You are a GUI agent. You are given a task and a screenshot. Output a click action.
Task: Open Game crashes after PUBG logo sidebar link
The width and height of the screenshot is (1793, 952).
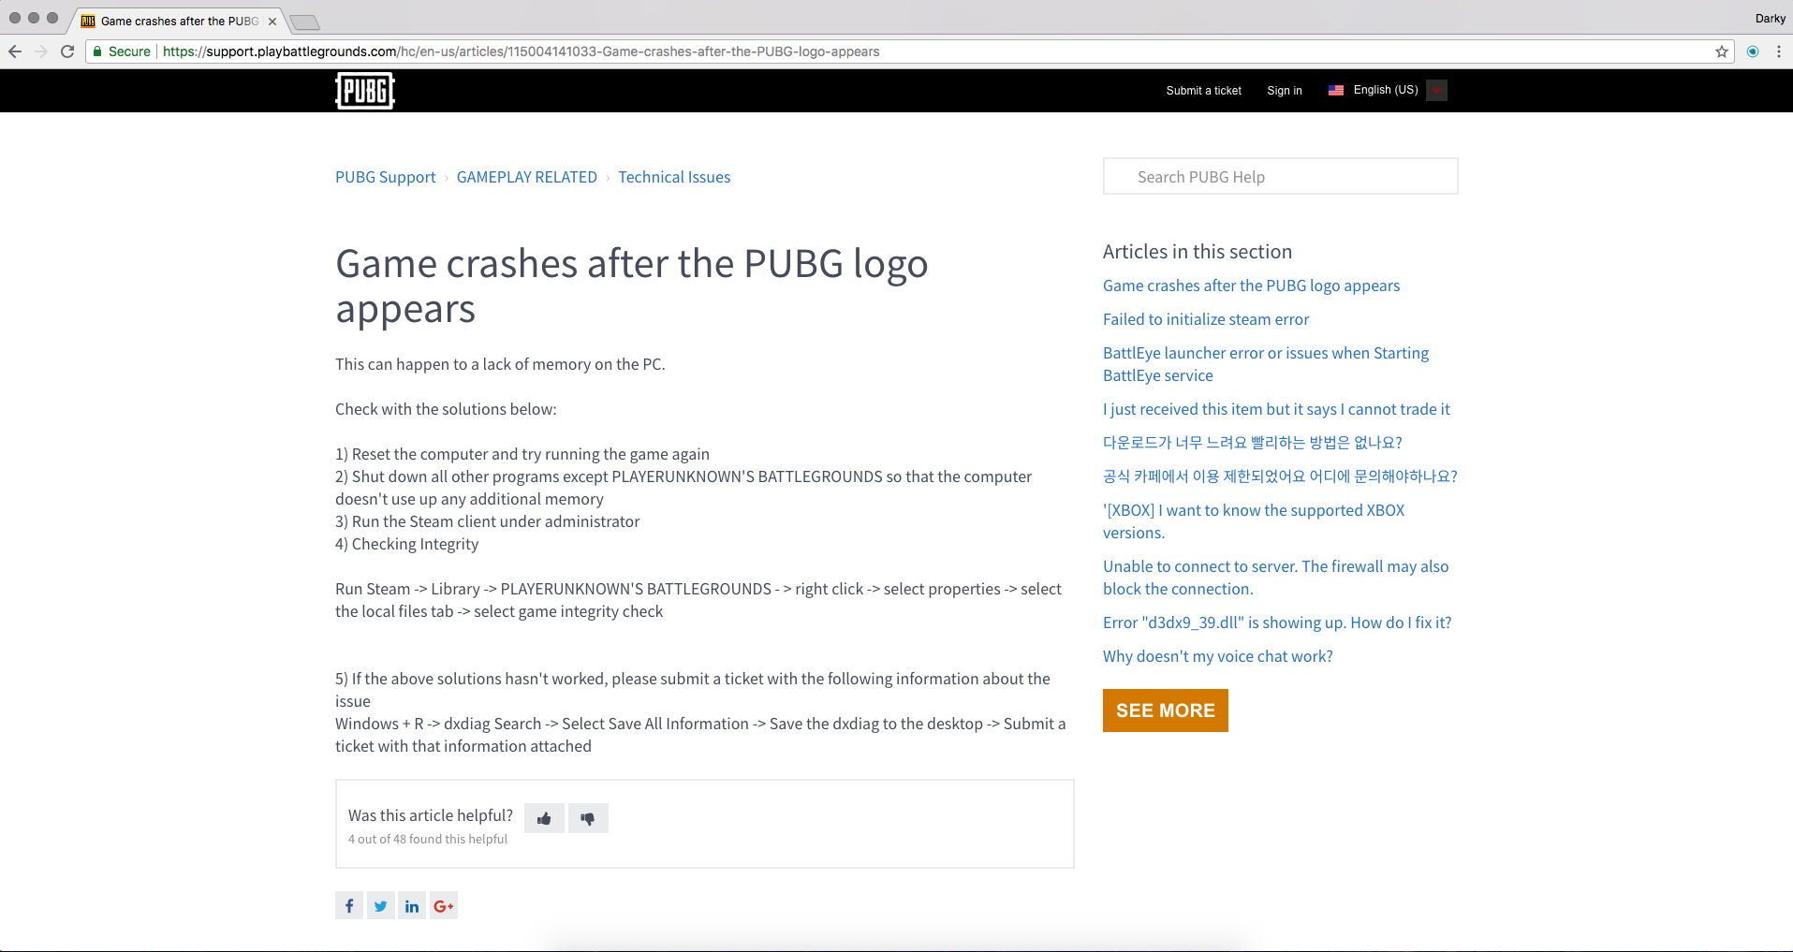pos(1251,286)
